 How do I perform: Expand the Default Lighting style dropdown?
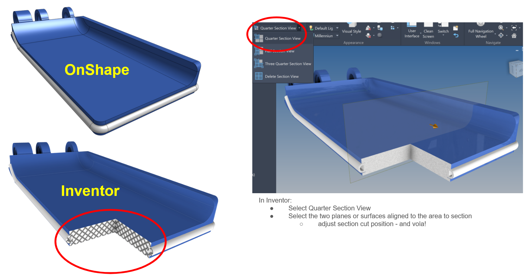click(x=337, y=28)
